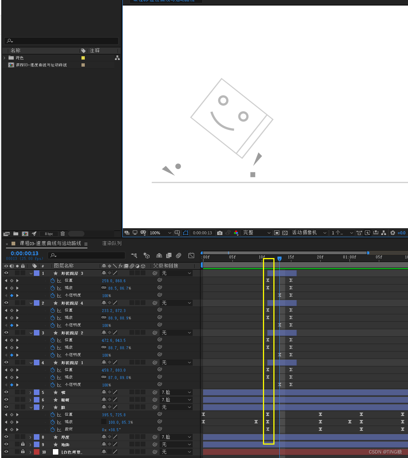Click the 父级和链接 column header

[166, 266]
